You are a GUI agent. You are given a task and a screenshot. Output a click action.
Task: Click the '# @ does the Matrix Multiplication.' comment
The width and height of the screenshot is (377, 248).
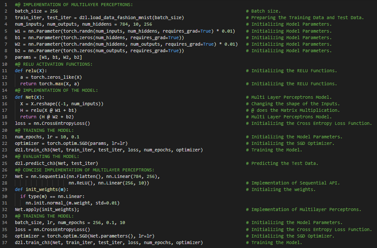[x=293, y=110]
